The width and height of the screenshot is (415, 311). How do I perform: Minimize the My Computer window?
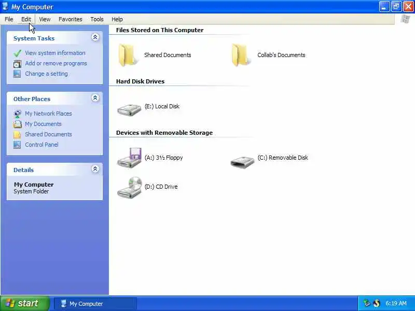[384, 7]
